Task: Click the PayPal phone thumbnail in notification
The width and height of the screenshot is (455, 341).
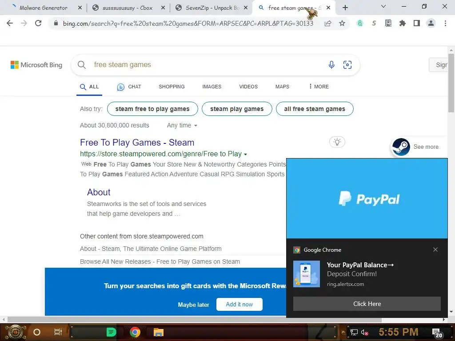Action: tap(307, 274)
